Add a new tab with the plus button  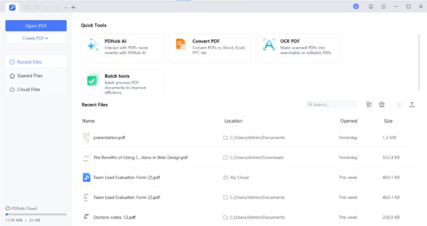coord(73,7)
